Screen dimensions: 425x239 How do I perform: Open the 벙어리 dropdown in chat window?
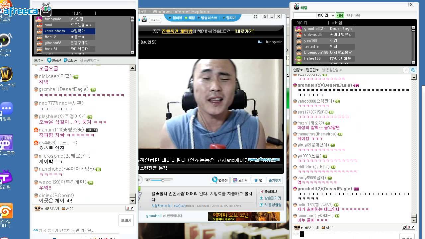tap(326, 15)
